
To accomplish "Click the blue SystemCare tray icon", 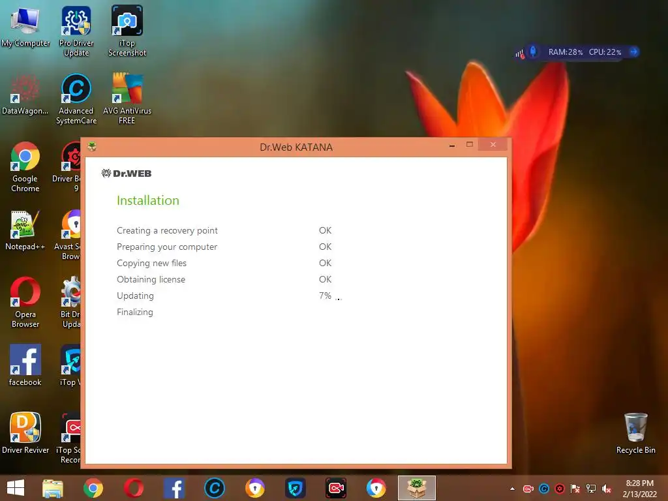I will [544, 489].
